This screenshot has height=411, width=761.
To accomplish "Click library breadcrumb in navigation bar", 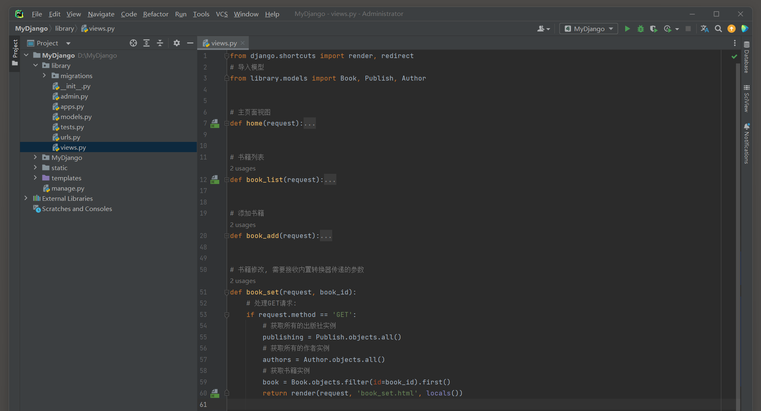I will coord(65,29).
